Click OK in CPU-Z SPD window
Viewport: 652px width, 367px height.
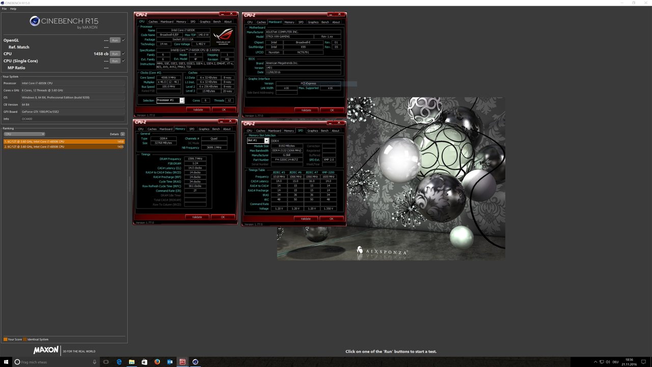[331, 219]
